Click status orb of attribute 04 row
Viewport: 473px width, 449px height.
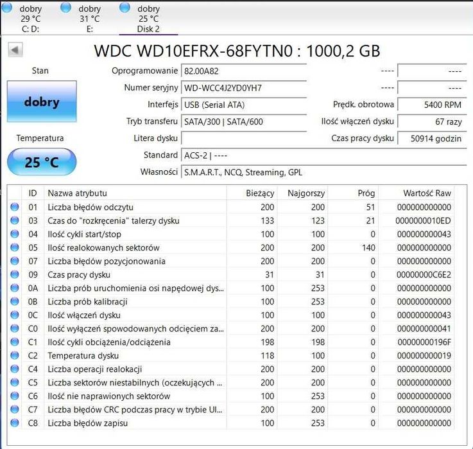[15, 234]
